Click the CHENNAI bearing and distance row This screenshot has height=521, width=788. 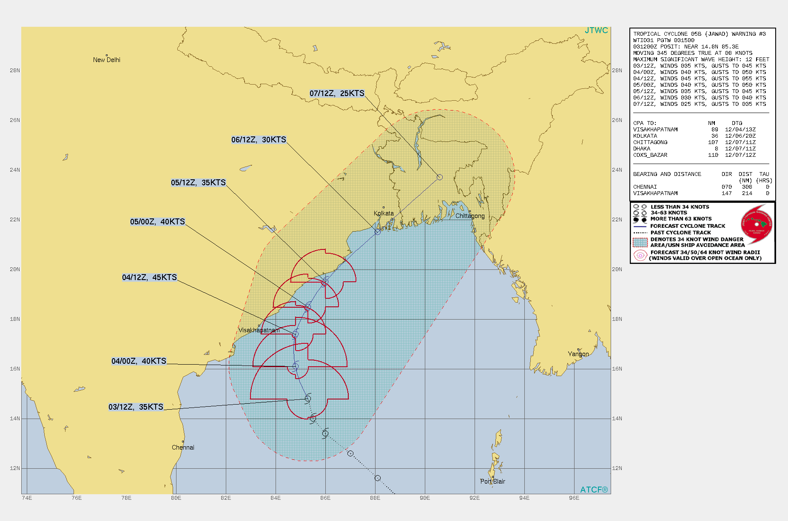pyautogui.click(x=701, y=187)
